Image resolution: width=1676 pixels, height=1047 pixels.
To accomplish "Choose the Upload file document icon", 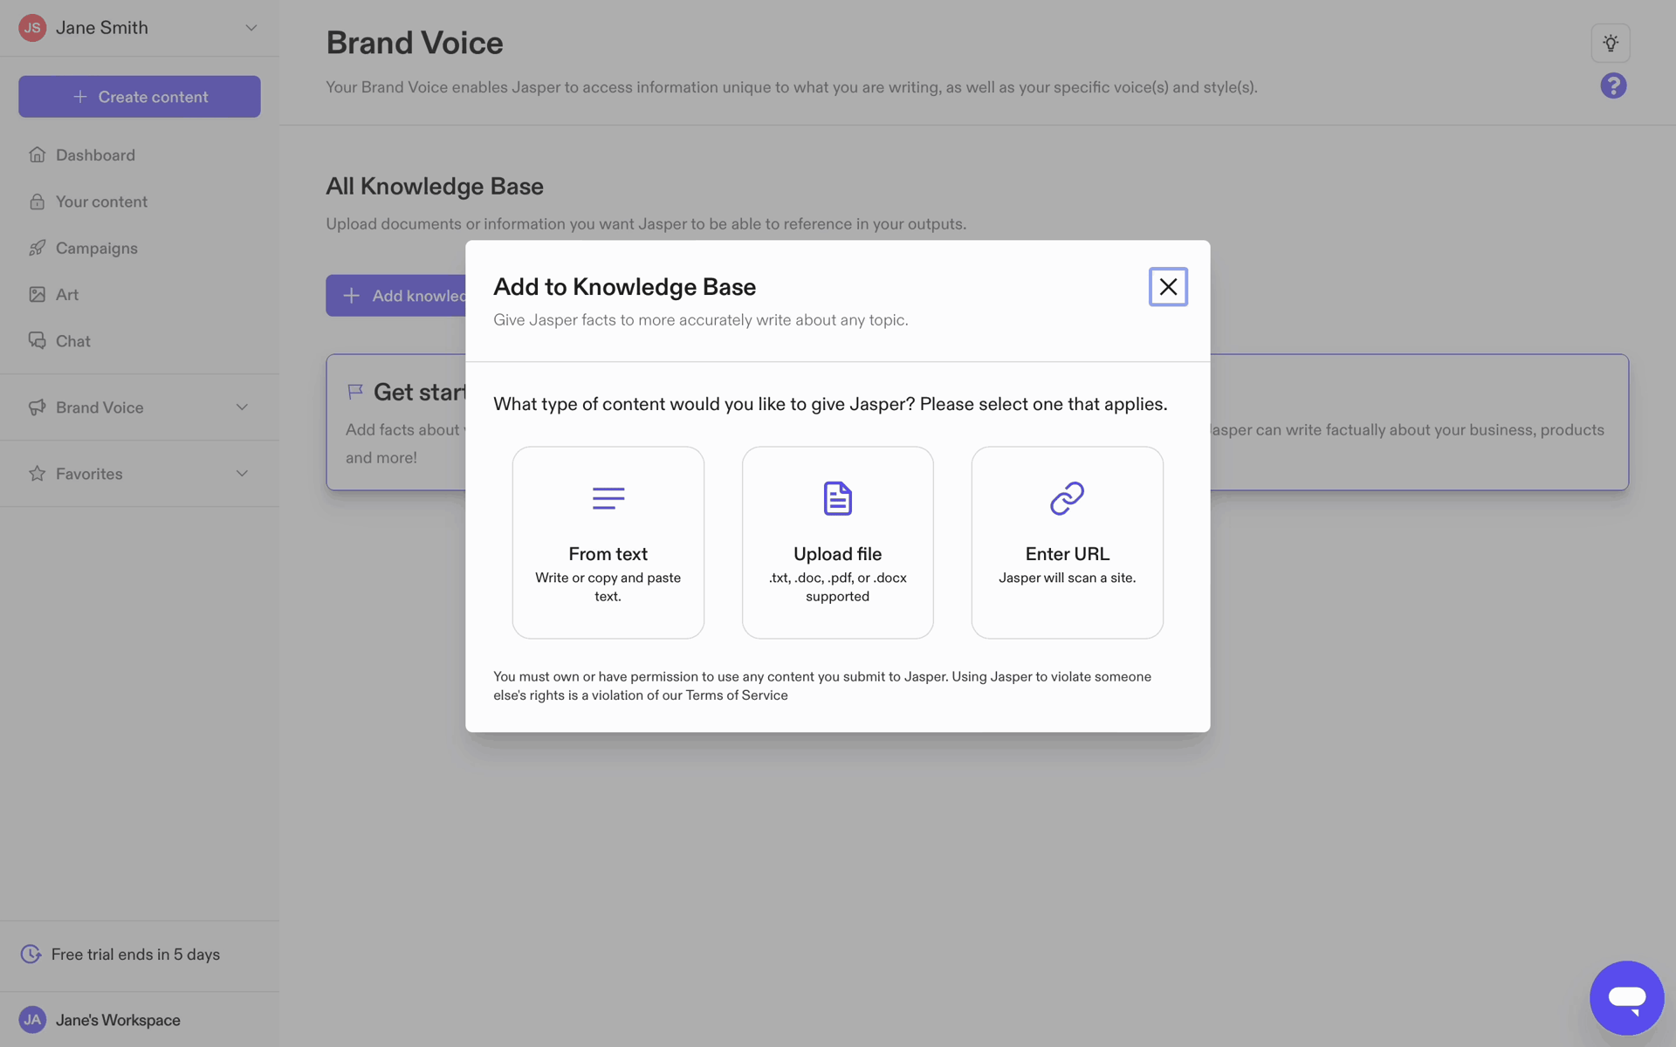I will tap(838, 498).
